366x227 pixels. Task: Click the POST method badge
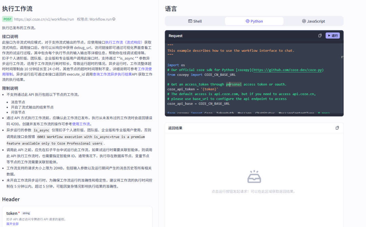click(x=7, y=19)
